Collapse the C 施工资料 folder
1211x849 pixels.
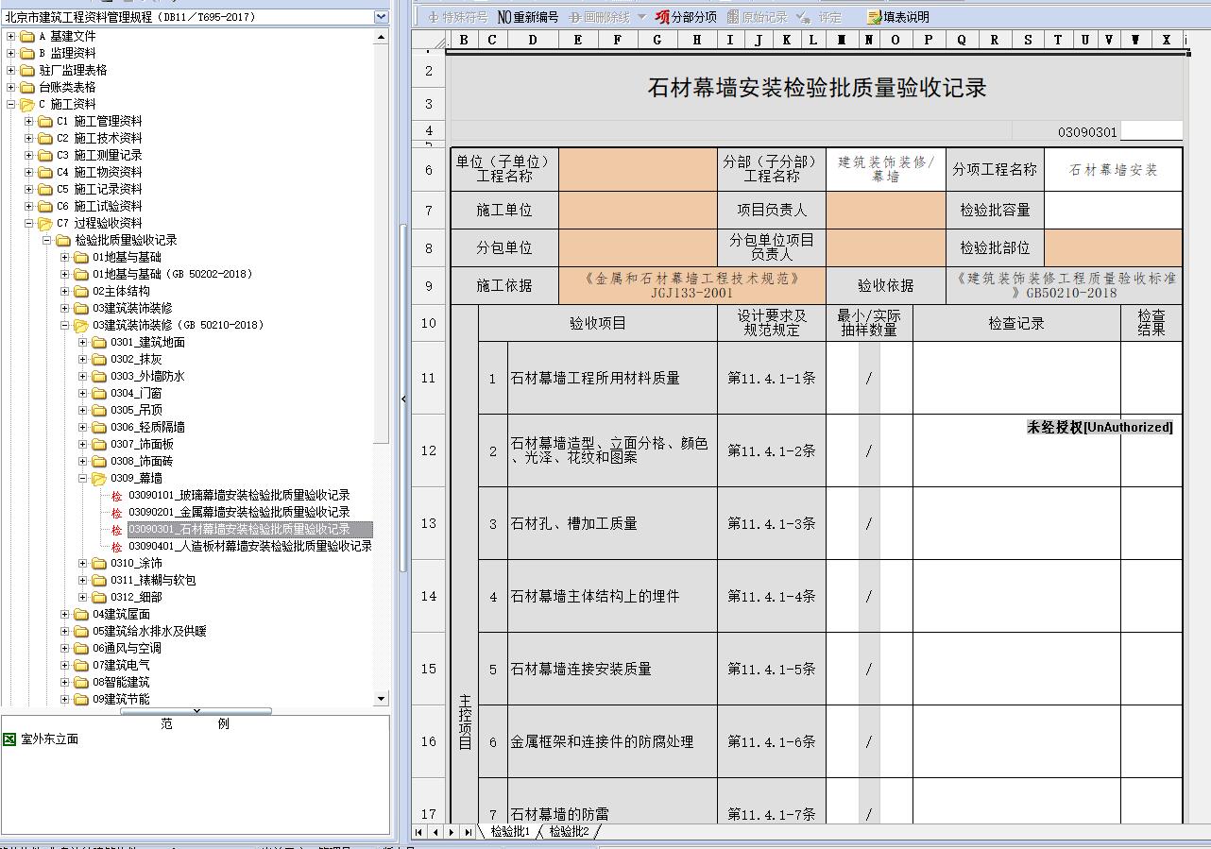coord(11,104)
